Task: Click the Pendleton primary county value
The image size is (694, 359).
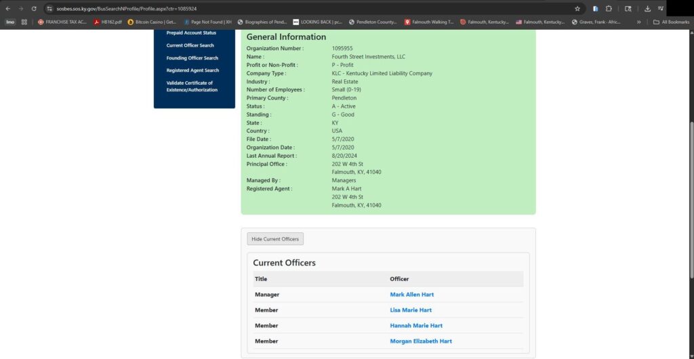Action: point(344,98)
